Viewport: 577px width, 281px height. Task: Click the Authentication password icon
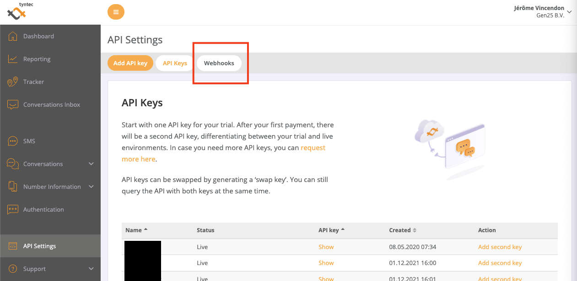pyautogui.click(x=13, y=209)
